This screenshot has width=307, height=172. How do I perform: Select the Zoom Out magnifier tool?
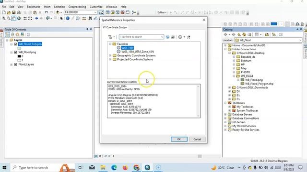coord(9,18)
